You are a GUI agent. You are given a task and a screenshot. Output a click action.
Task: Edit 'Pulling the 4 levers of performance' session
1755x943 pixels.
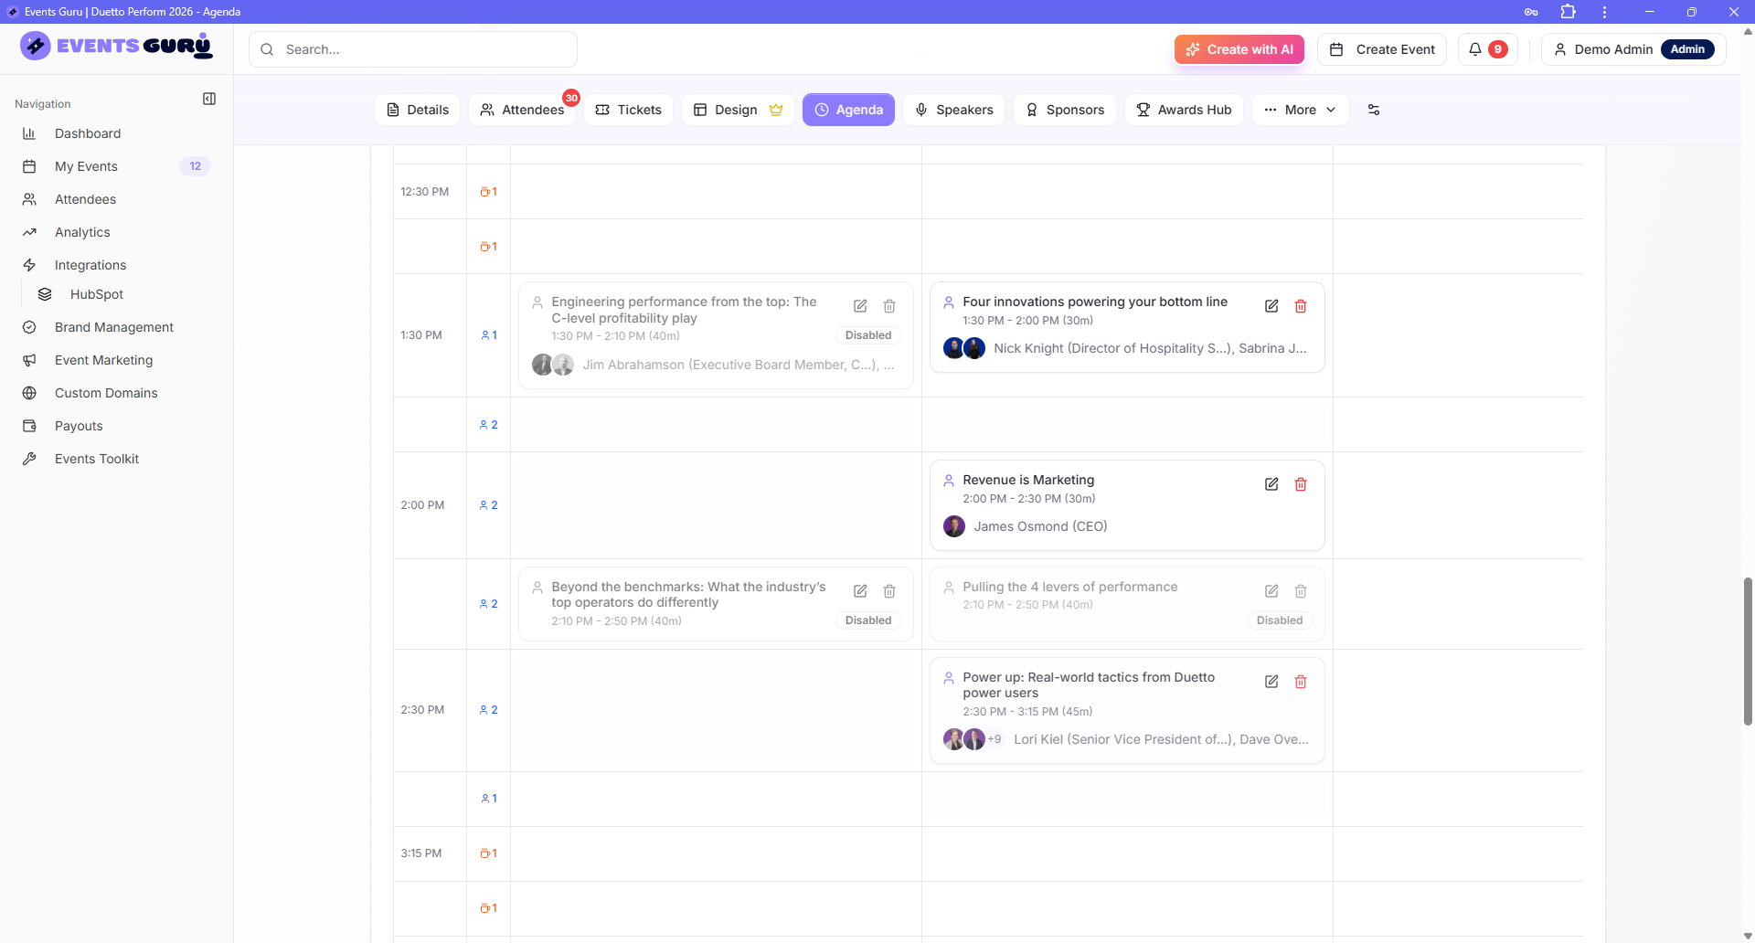(1271, 591)
